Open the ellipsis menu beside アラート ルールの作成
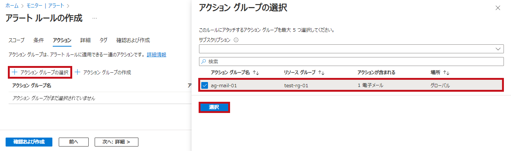Viewport: 511px width, 151px height. click(95, 18)
